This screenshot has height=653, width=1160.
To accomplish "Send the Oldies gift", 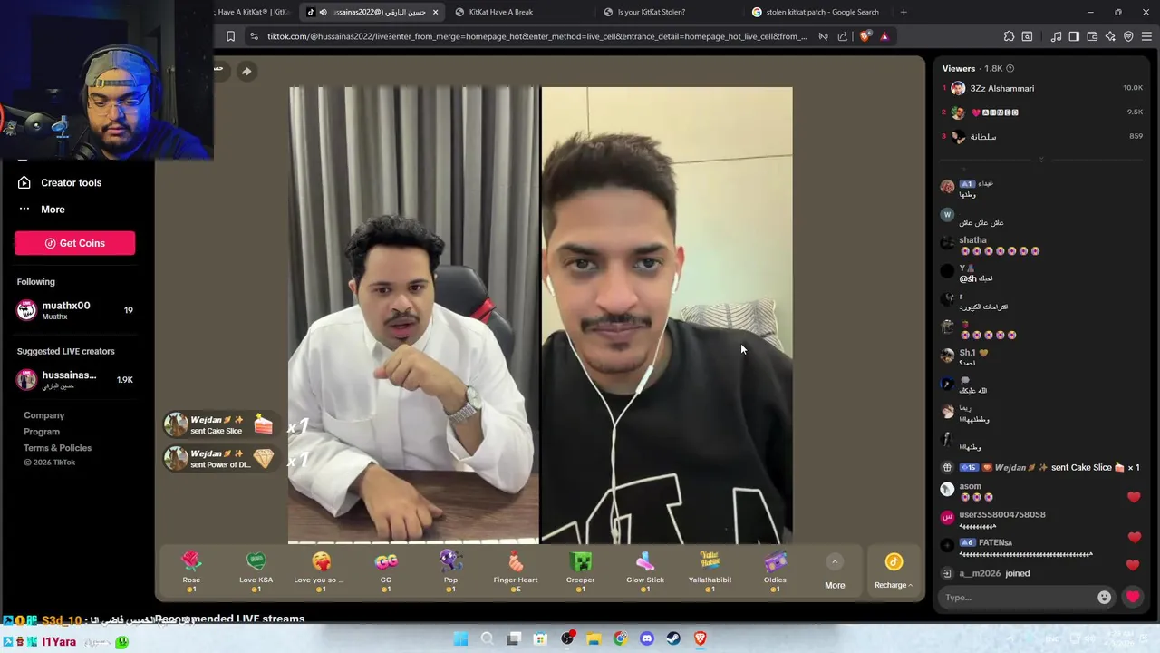I will tap(775, 571).
